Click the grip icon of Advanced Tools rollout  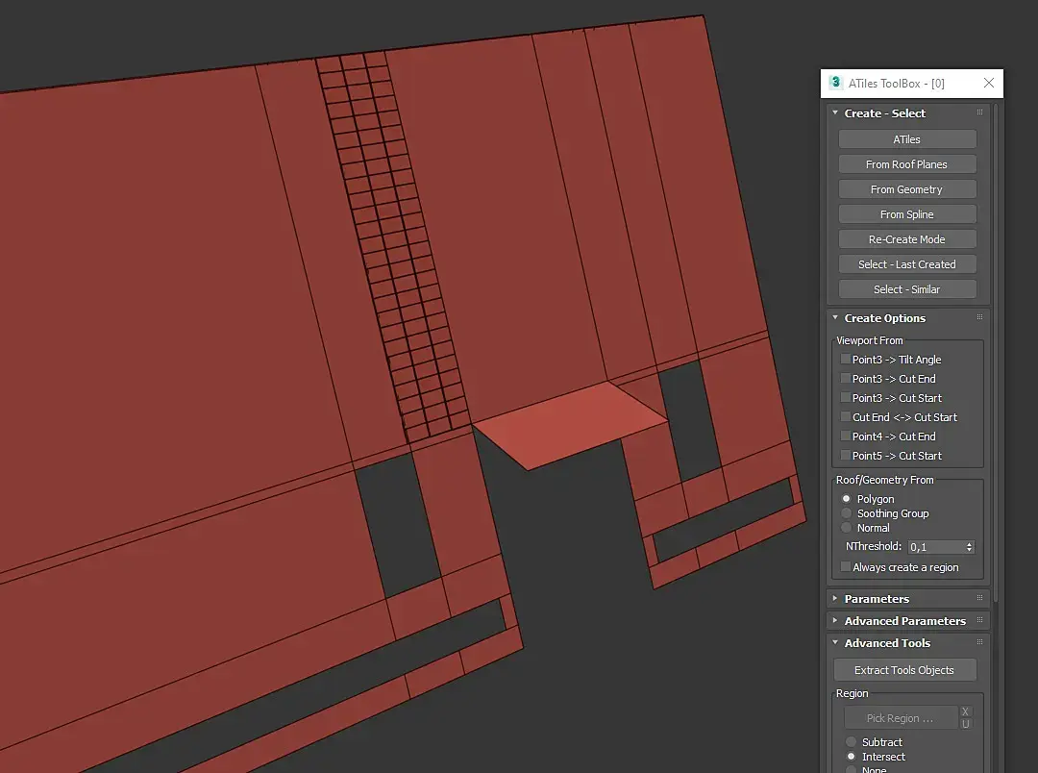click(x=979, y=643)
